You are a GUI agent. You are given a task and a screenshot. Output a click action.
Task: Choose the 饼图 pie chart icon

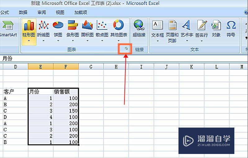(x=58, y=25)
